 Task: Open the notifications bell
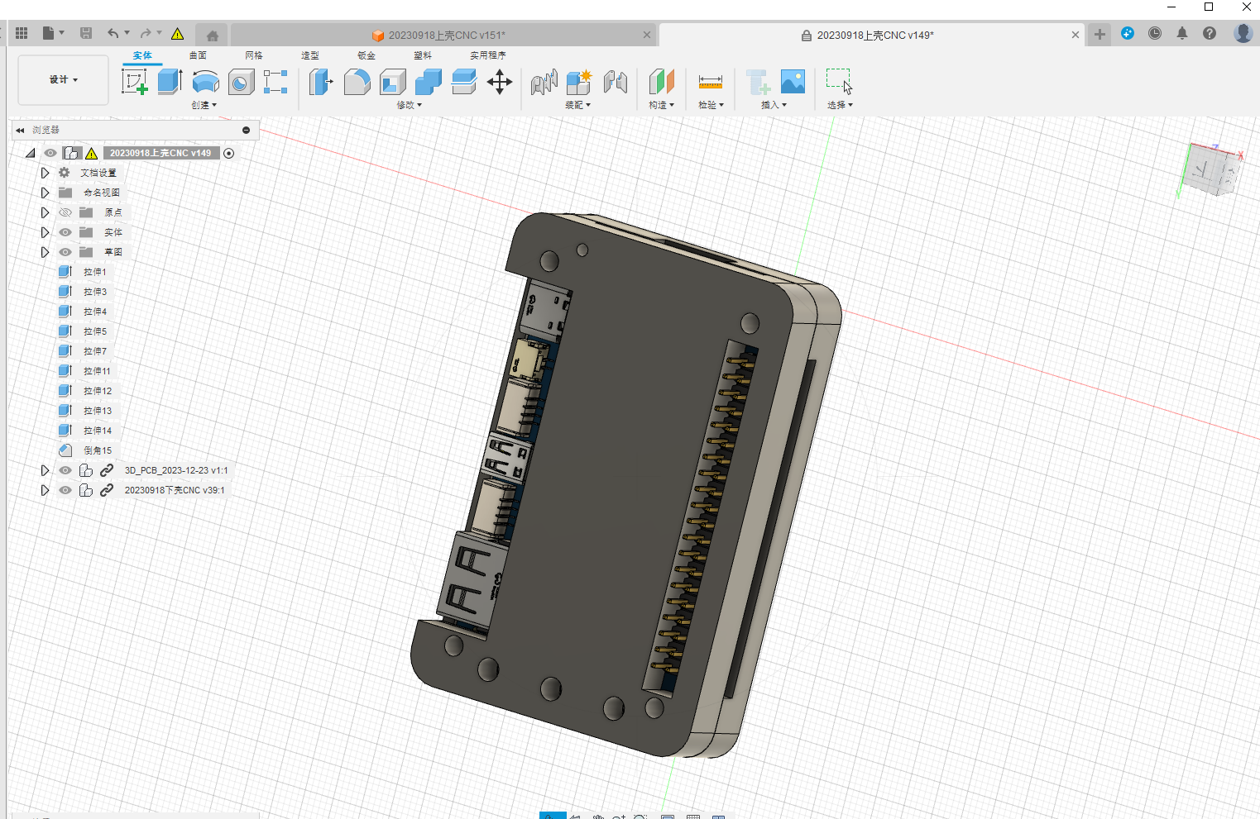coord(1182,33)
